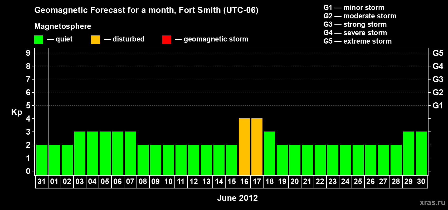Select the orange bar for day 16

point(244,147)
